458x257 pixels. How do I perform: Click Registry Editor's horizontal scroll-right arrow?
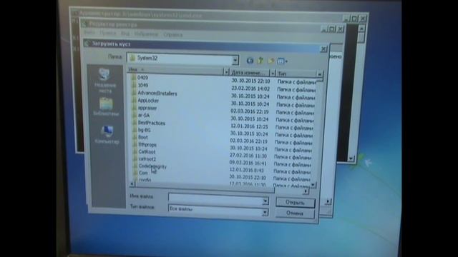pos(328,201)
